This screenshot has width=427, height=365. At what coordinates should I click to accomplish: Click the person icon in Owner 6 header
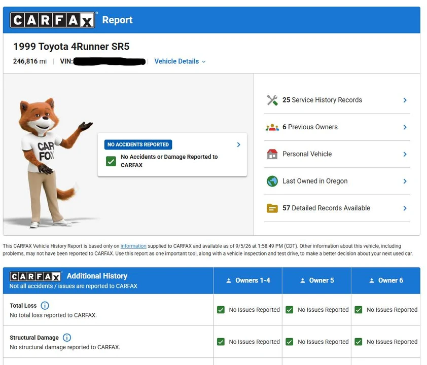coord(371,280)
